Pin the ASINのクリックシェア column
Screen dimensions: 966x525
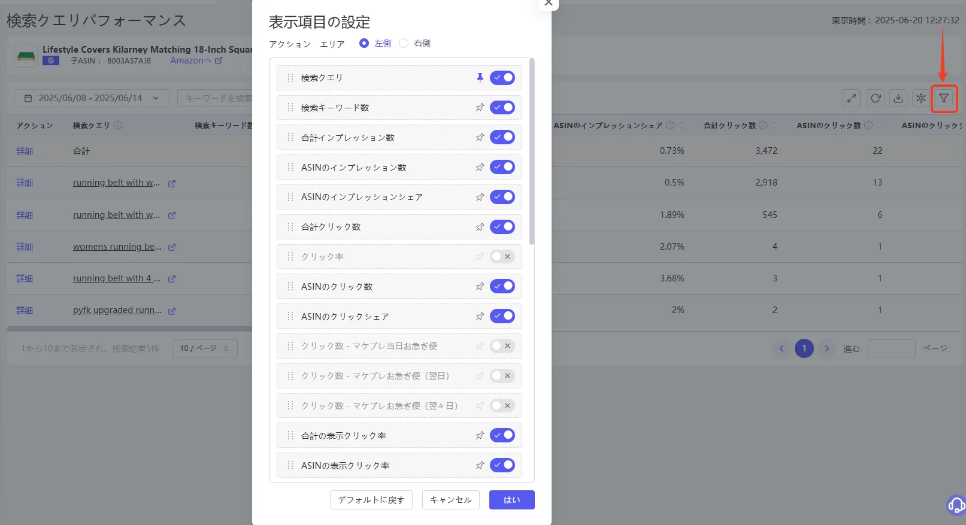coord(480,316)
